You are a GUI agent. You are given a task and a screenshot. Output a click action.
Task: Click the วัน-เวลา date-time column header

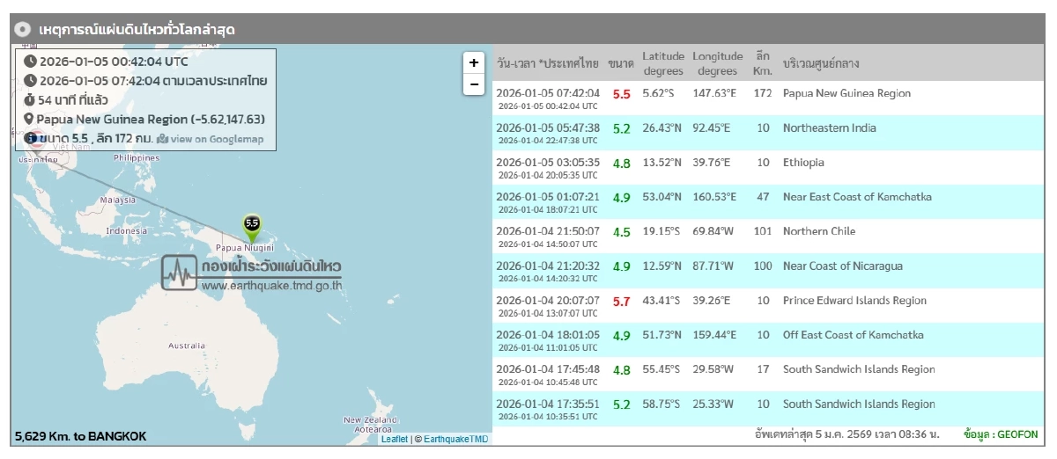pos(547,63)
